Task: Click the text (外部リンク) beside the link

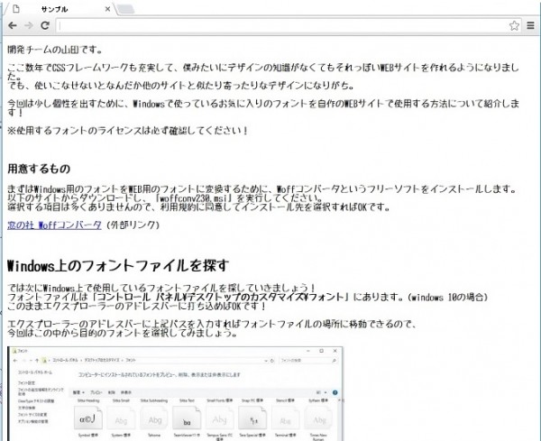Action: coord(133,225)
